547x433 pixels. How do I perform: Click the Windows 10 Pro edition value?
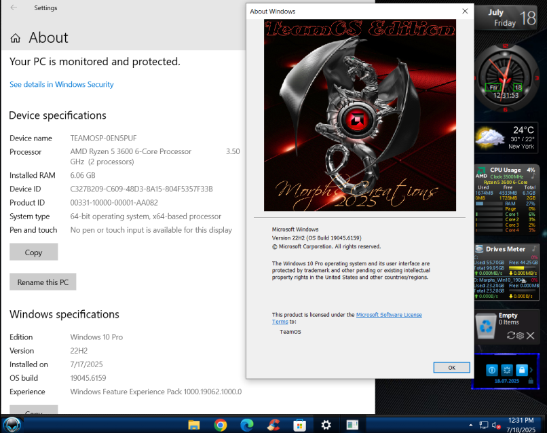click(x=96, y=337)
